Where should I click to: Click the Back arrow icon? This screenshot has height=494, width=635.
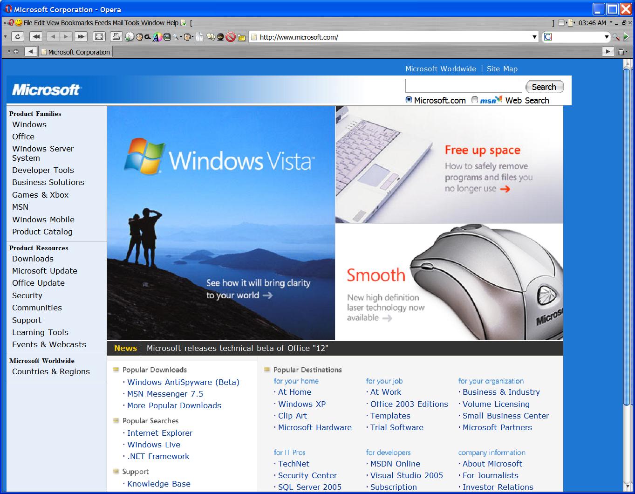click(x=53, y=37)
